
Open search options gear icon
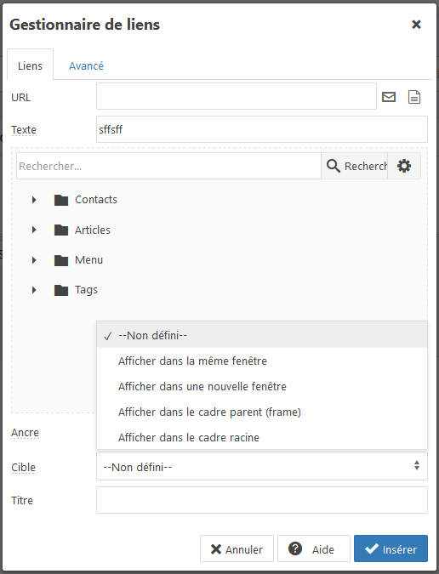pos(404,166)
